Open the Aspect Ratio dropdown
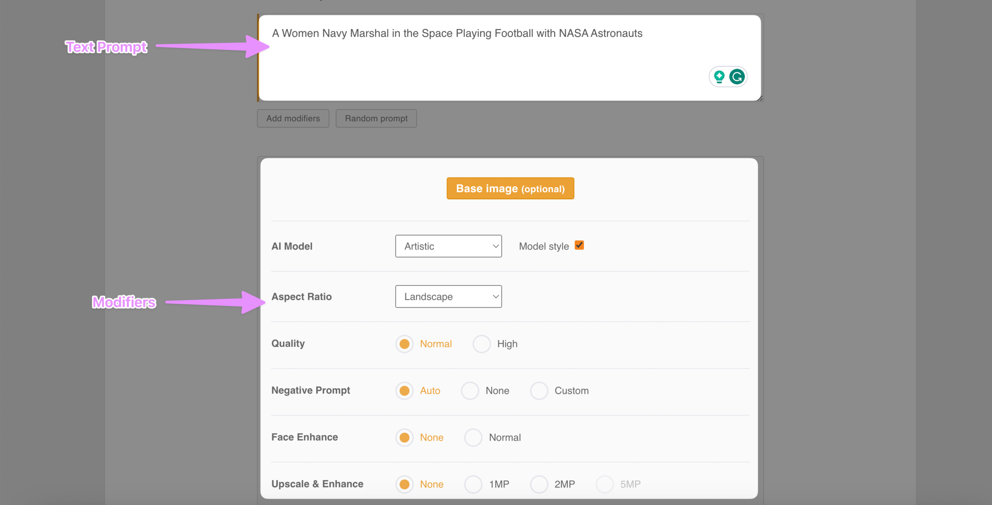This screenshot has width=992, height=505. 448,296
